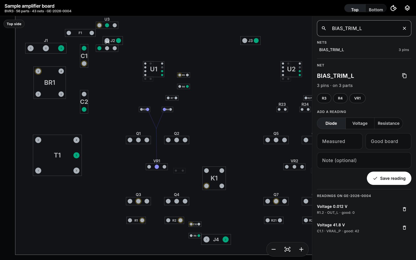Focus the Good board value field

tap(388, 141)
